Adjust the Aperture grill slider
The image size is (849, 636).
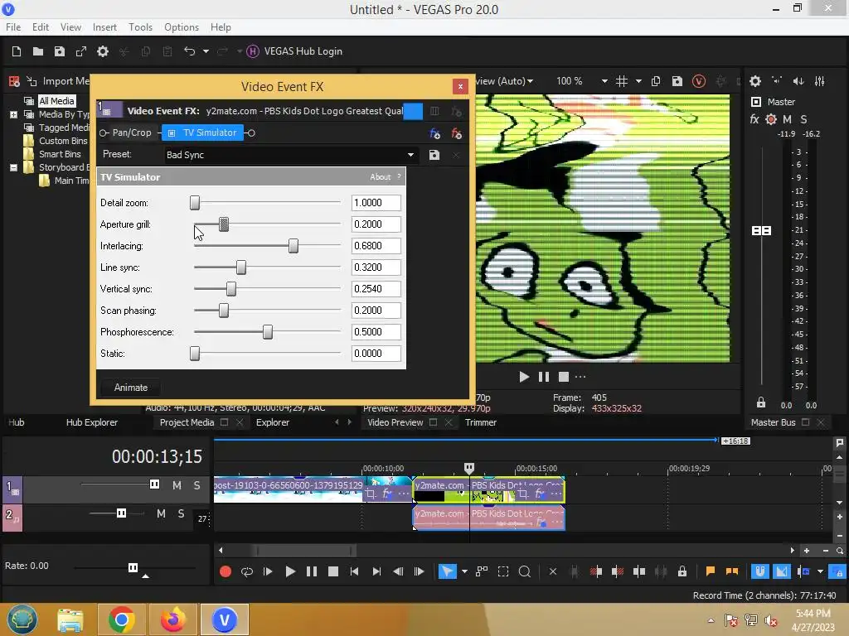click(224, 224)
